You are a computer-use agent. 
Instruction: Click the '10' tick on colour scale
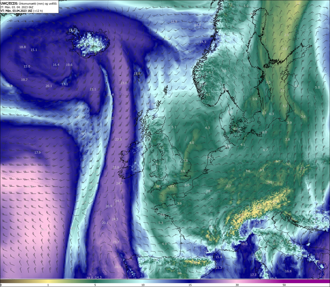tap(143, 285)
